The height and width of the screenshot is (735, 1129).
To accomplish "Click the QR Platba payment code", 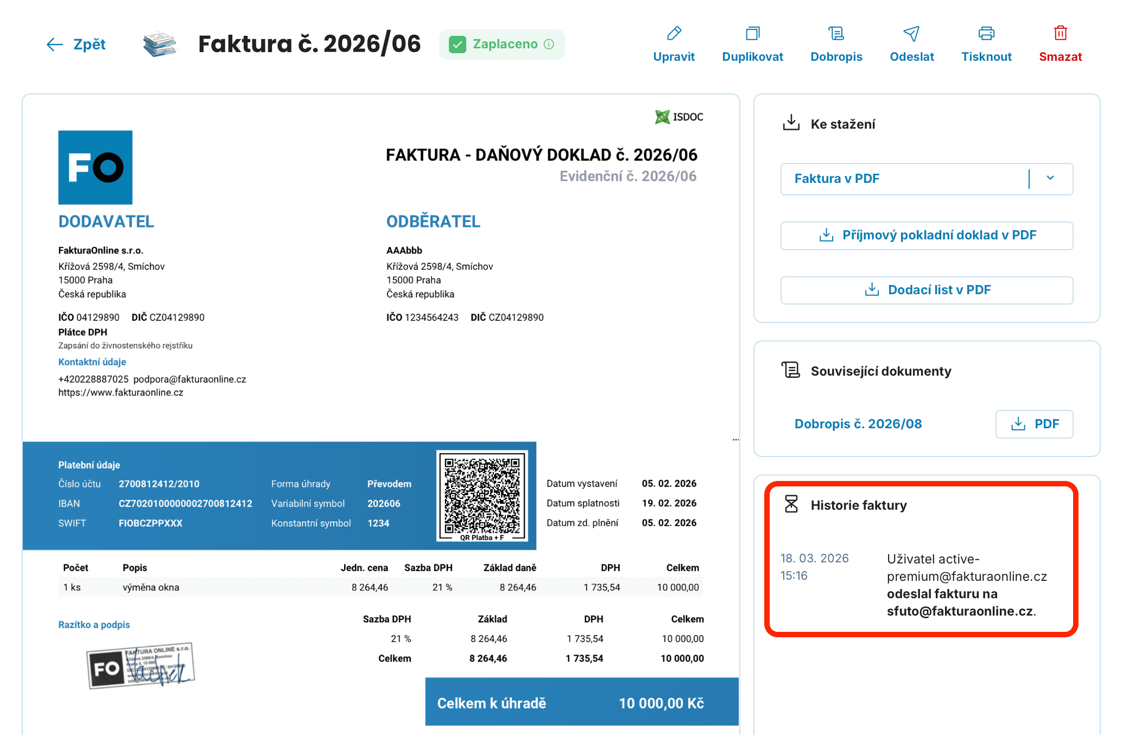I will coord(482,497).
